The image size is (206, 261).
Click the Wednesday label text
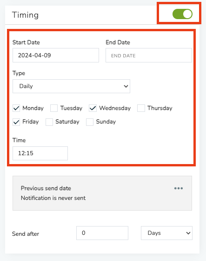pos(115,108)
